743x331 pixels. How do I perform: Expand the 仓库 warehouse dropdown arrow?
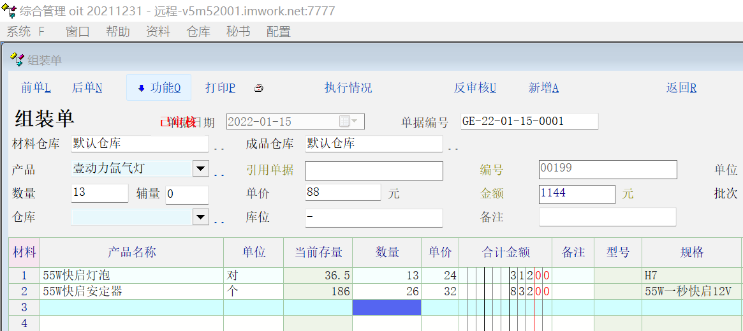pos(200,217)
